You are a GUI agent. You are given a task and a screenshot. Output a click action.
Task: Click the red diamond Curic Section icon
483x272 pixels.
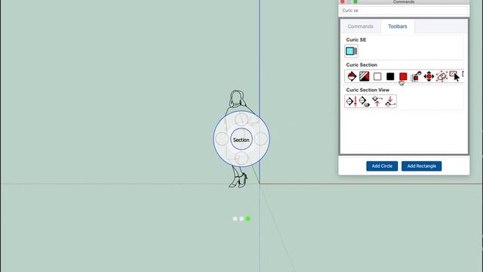click(x=352, y=76)
